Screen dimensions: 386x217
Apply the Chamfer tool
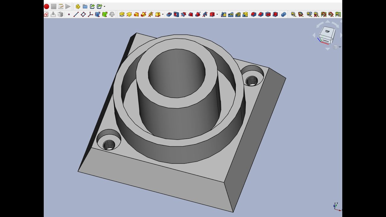point(261,14)
